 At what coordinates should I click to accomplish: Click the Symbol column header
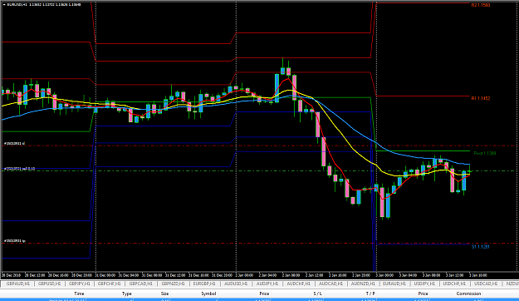pos(208,294)
